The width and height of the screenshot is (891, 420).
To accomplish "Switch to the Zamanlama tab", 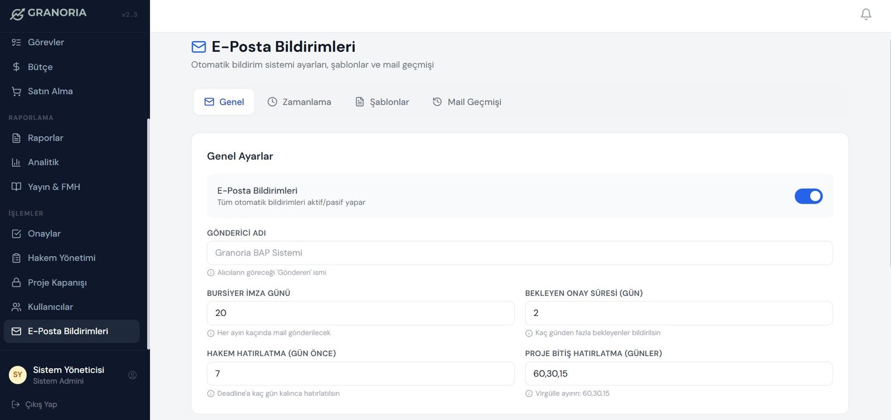I will point(300,102).
